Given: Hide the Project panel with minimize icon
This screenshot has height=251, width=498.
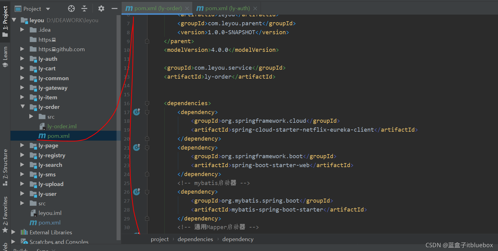Looking at the screenshot, I should (x=114, y=9).
